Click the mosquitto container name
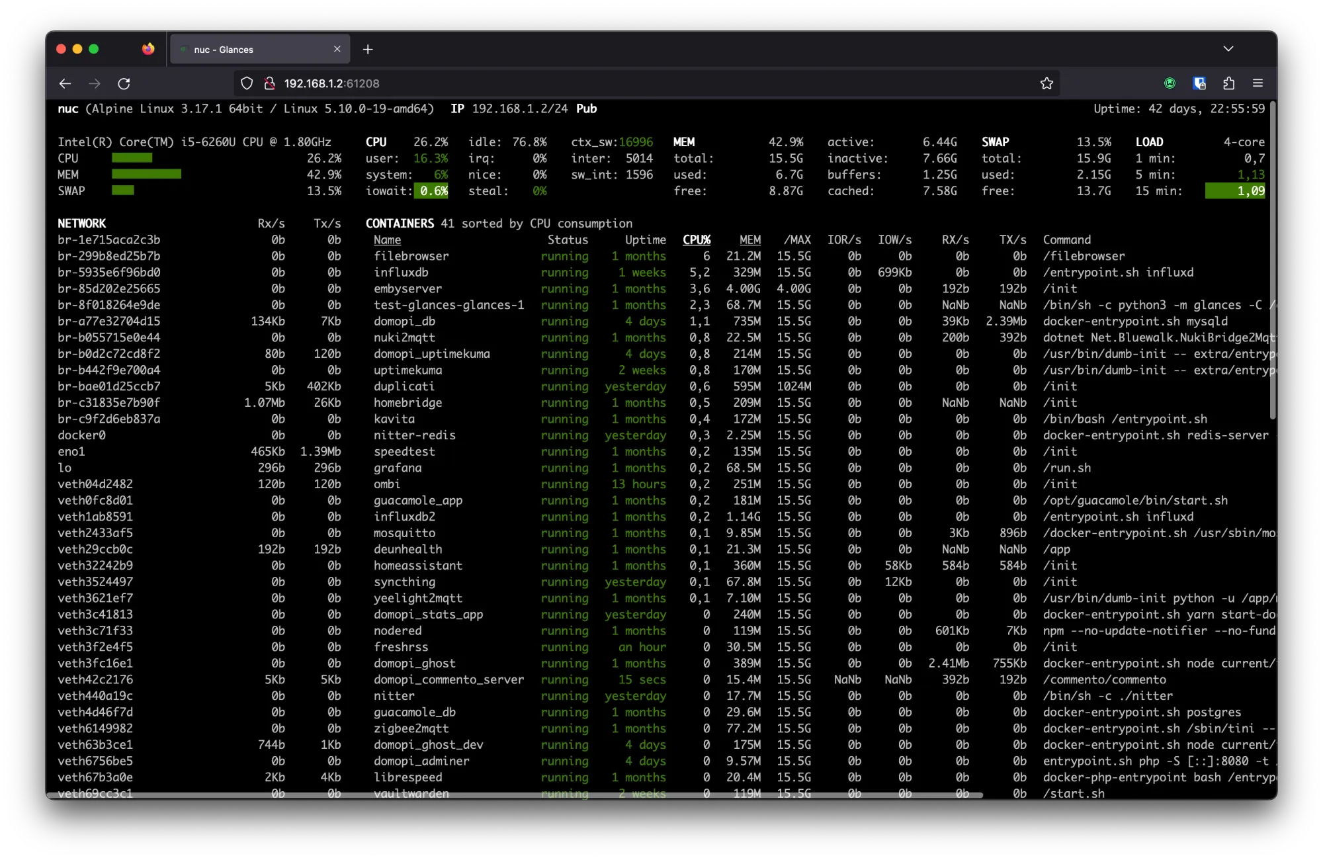Screen dimensions: 1323x860 (404, 533)
